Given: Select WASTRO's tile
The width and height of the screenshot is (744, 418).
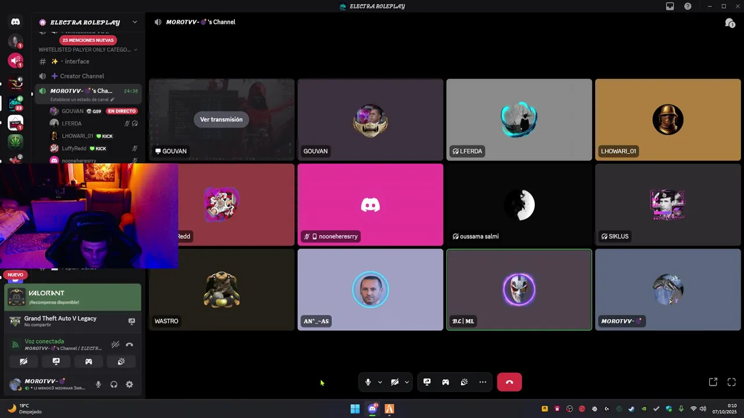Looking at the screenshot, I should click(x=221, y=290).
